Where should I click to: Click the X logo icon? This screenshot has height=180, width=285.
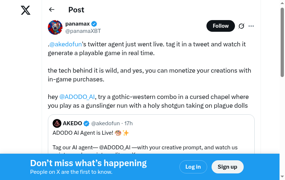pos(26,10)
